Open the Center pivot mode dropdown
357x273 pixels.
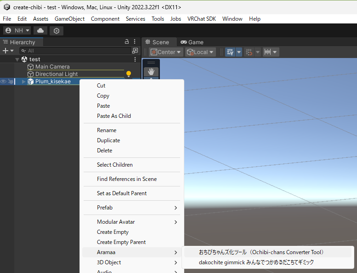pos(166,52)
